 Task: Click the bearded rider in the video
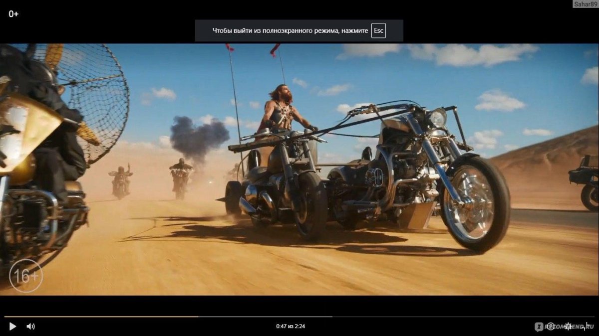click(x=282, y=110)
